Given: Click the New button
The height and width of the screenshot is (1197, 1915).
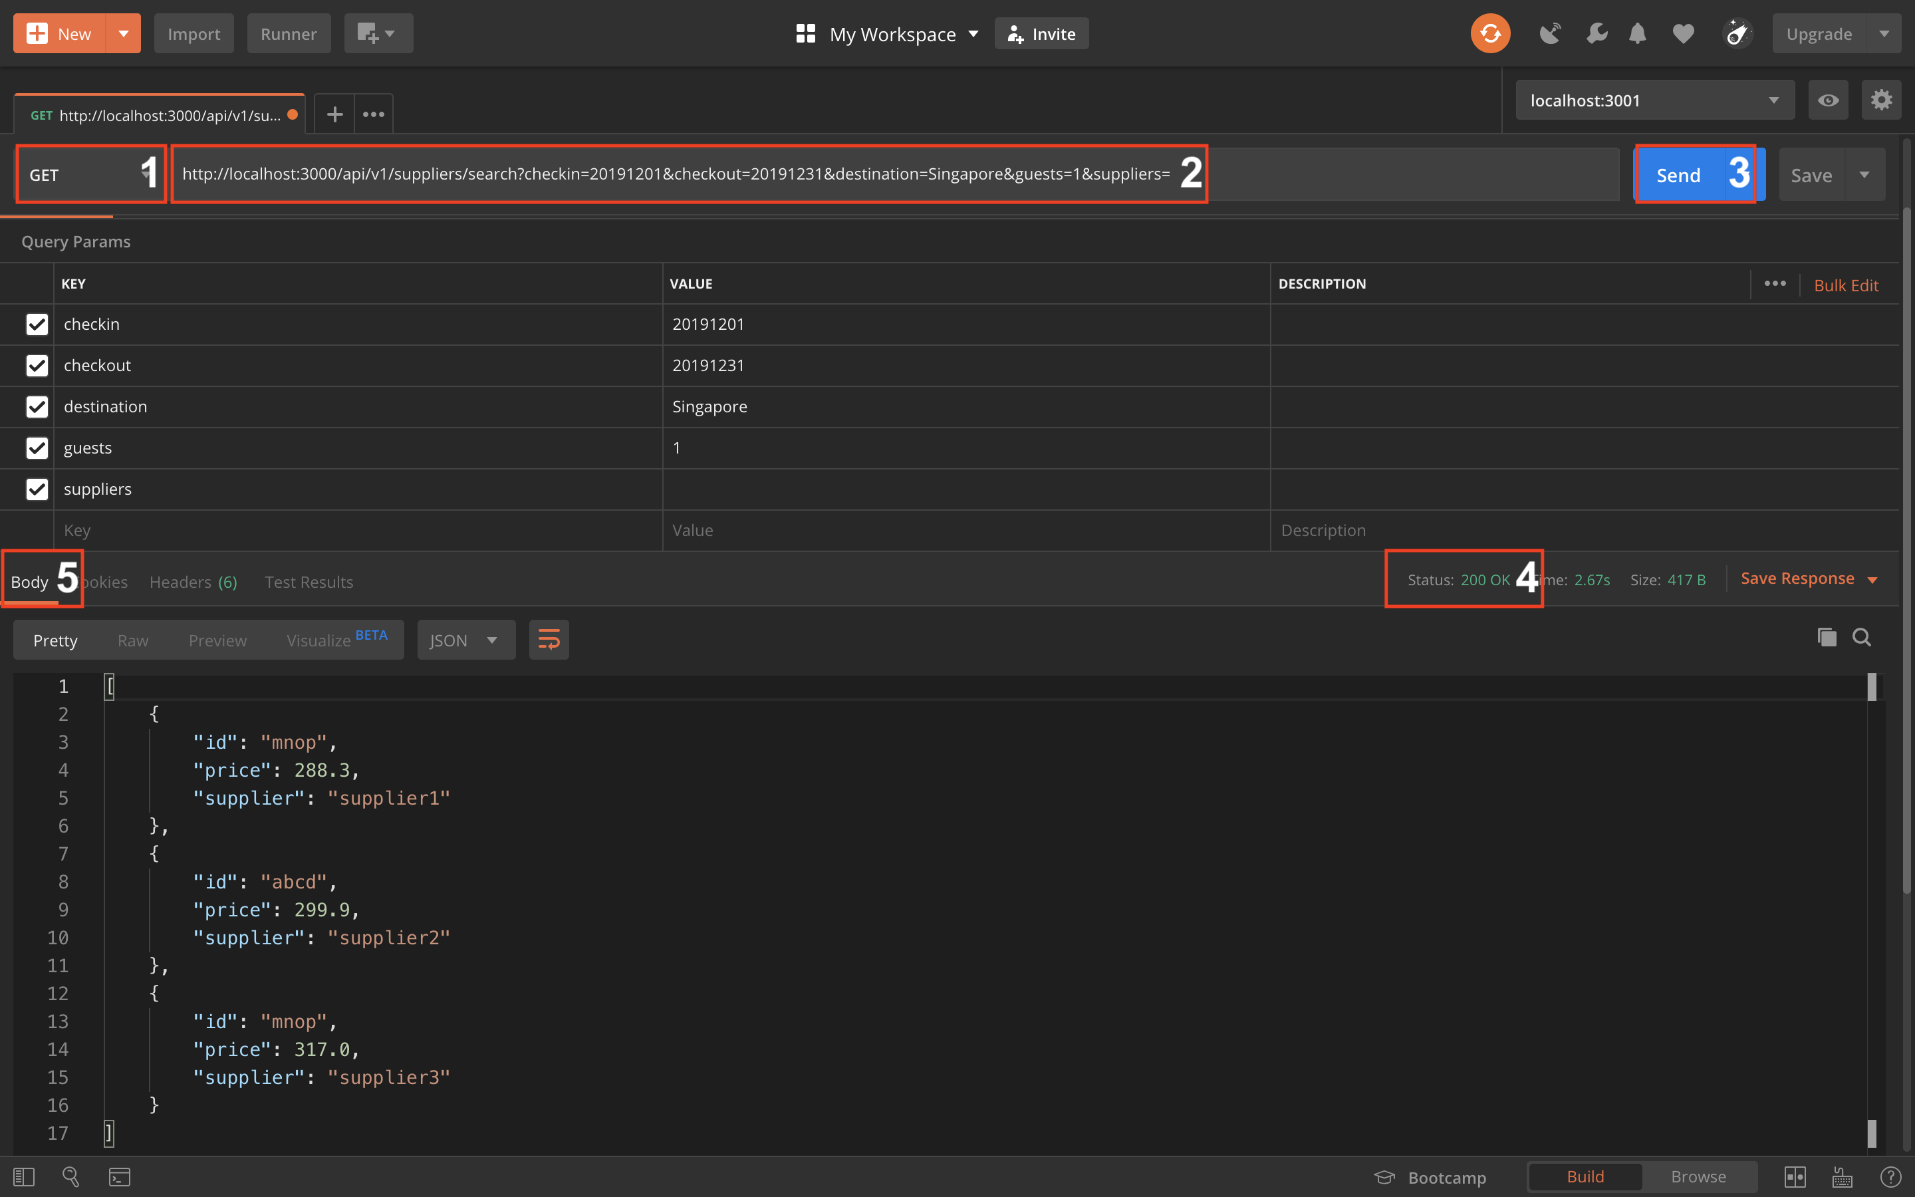Looking at the screenshot, I should pos(59,33).
